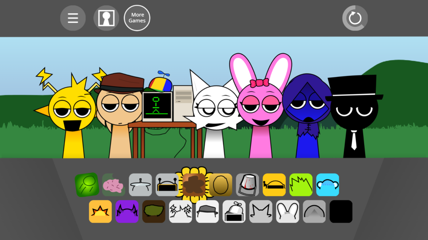Pick the golden egg-shaped icon
Screen dimensions: 428x240
[x=221, y=185]
